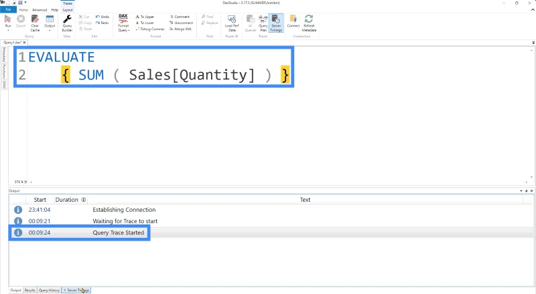Open the Traces Layout ribbon tab
Image resolution: width=536 pixels, height=294 pixels.
point(68,10)
